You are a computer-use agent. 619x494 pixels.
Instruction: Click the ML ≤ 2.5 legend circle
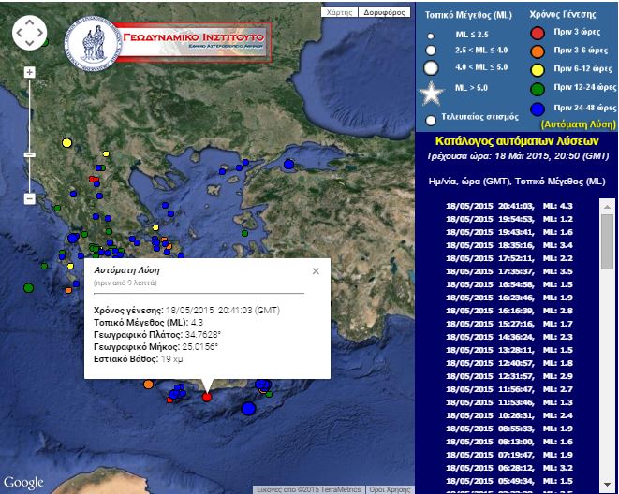(431, 36)
